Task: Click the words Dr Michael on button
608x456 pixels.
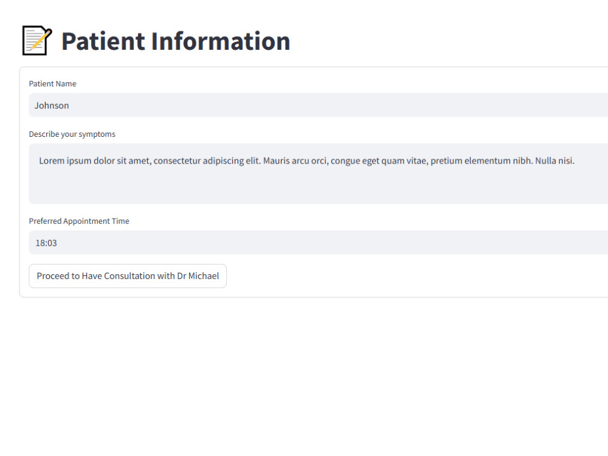Action: point(198,276)
